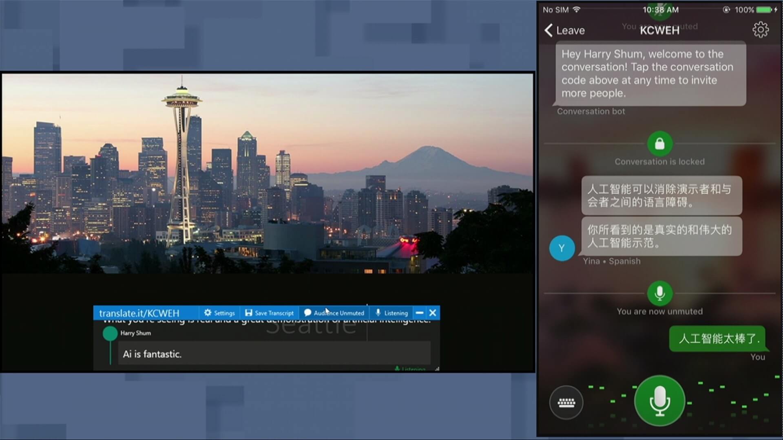
Task: Tap the green lock conversation icon
Action: [659, 143]
